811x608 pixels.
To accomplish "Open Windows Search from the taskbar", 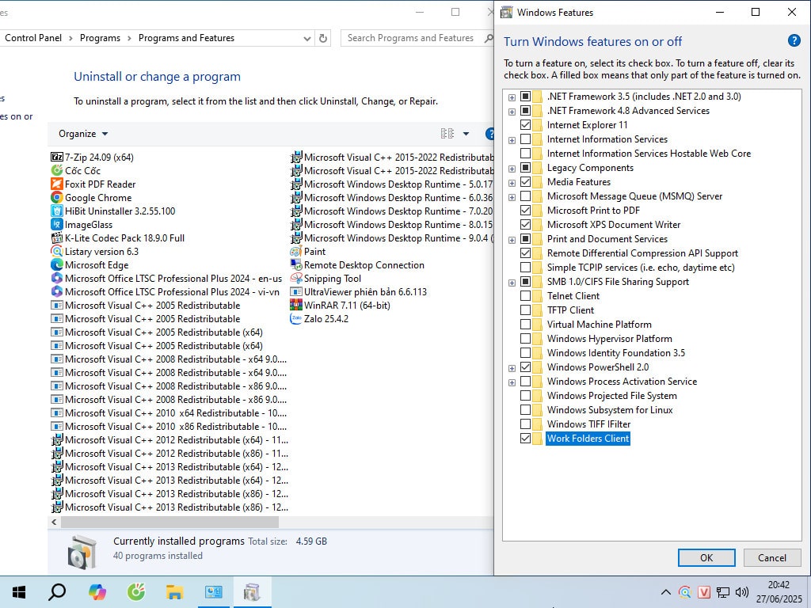I will 57,591.
